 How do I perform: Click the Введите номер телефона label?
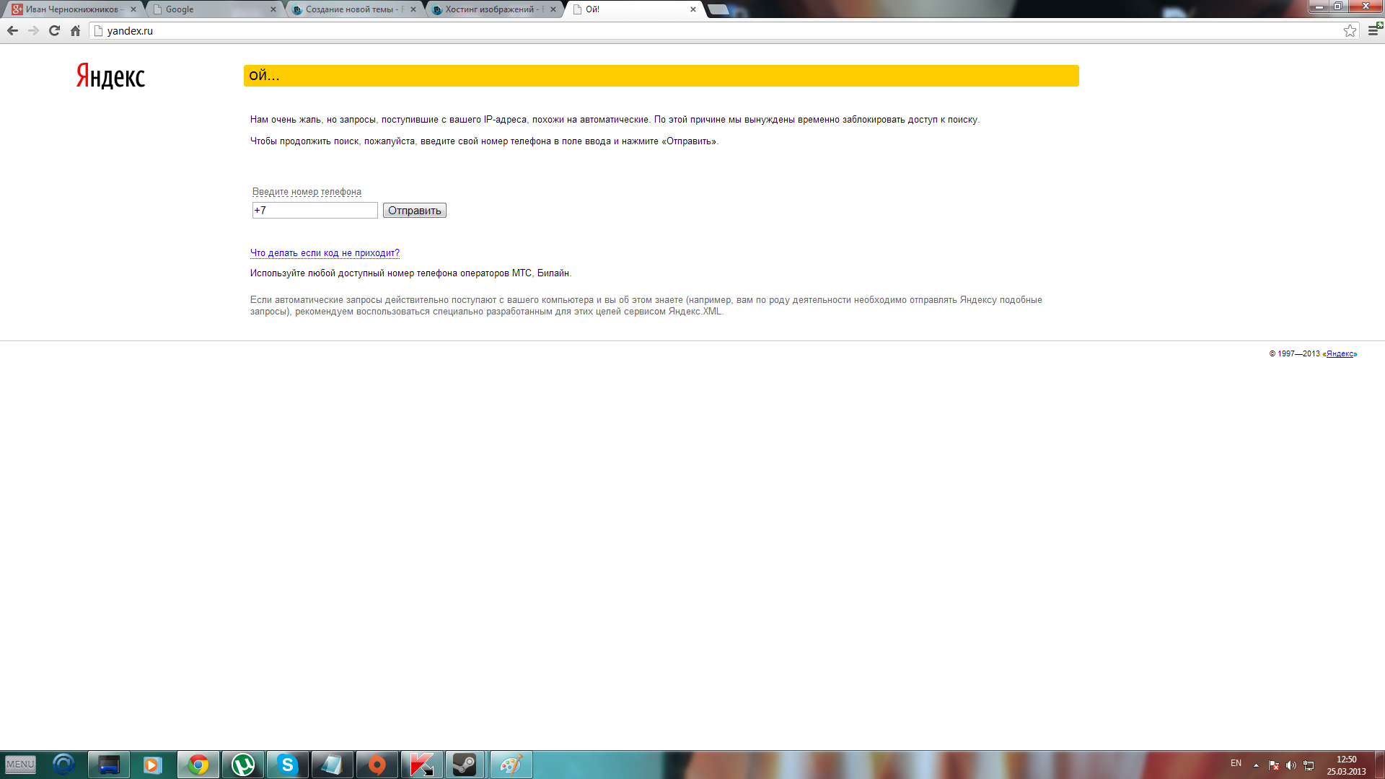(x=307, y=191)
